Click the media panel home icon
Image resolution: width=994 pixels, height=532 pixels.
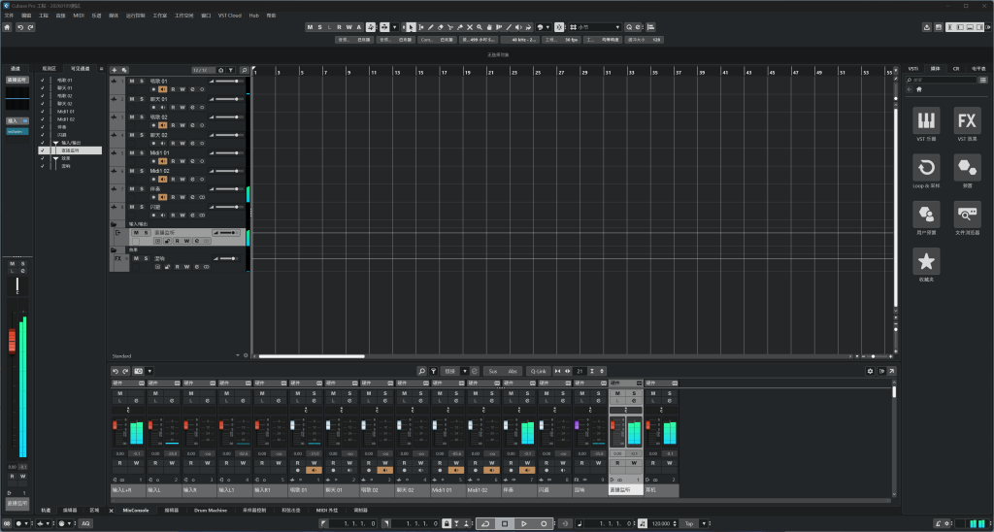click(x=919, y=89)
